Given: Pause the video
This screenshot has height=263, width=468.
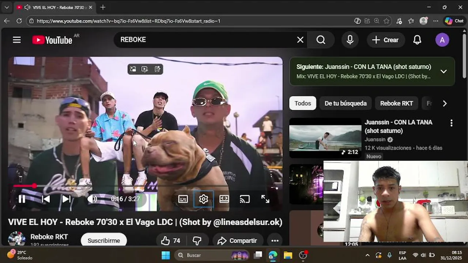Looking at the screenshot, I should point(22,199).
